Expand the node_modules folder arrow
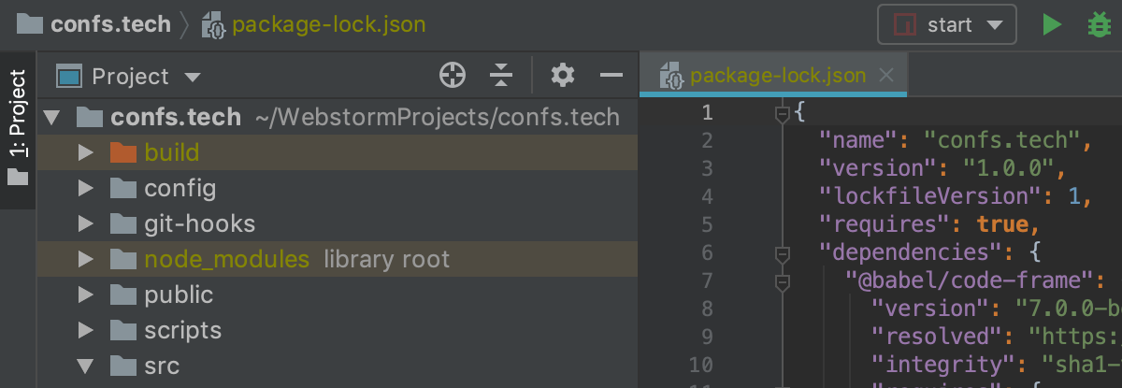The image size is (1122, 388). click(x=86, y=259)
